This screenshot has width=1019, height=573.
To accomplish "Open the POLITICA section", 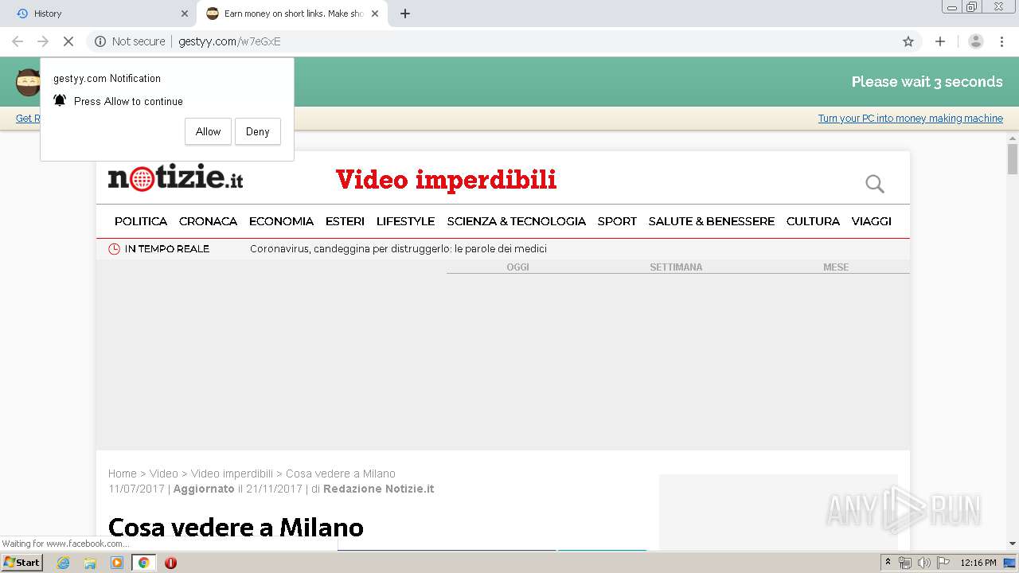I will click(141, 221).
